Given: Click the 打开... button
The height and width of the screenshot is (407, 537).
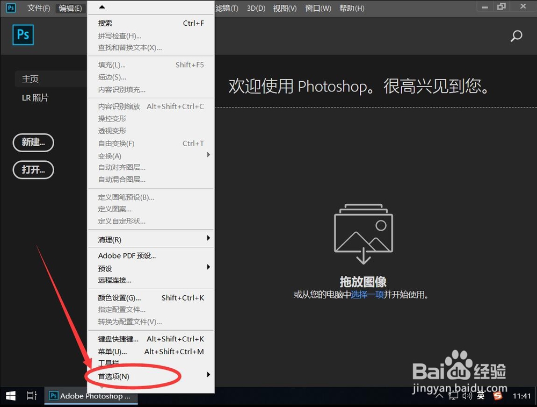Looking at the screenshot, I should [x=33, y=170].
